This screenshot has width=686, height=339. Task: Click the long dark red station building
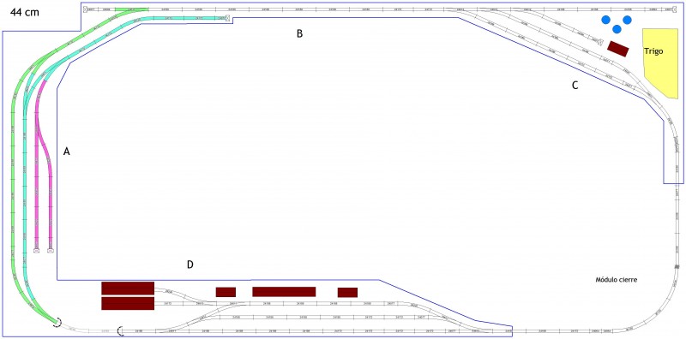(x=284, y=292)
